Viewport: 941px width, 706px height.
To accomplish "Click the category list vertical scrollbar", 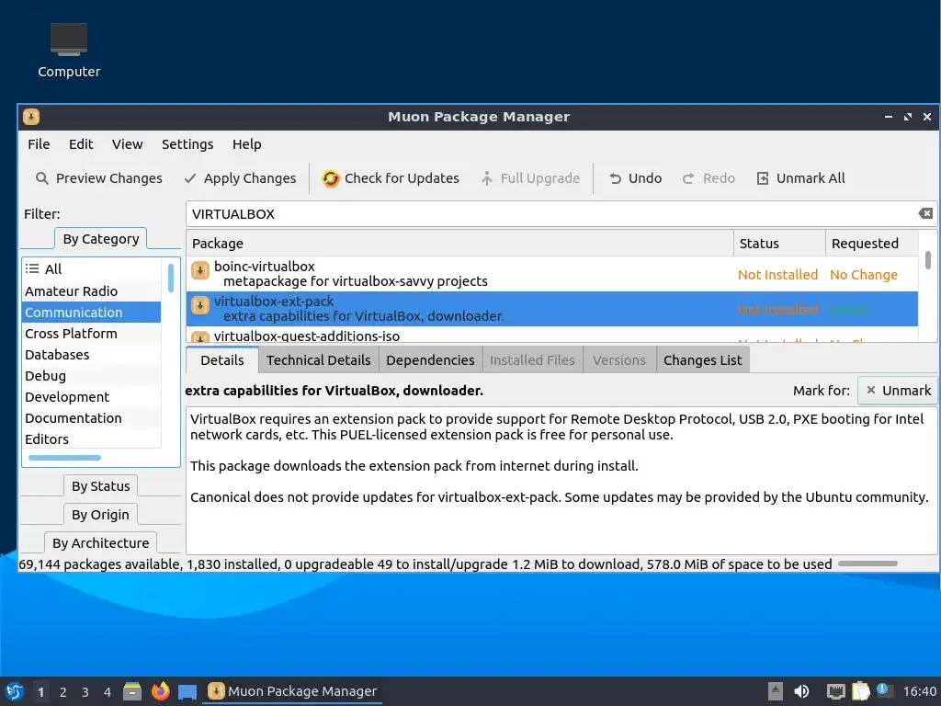I will (171, 278).
